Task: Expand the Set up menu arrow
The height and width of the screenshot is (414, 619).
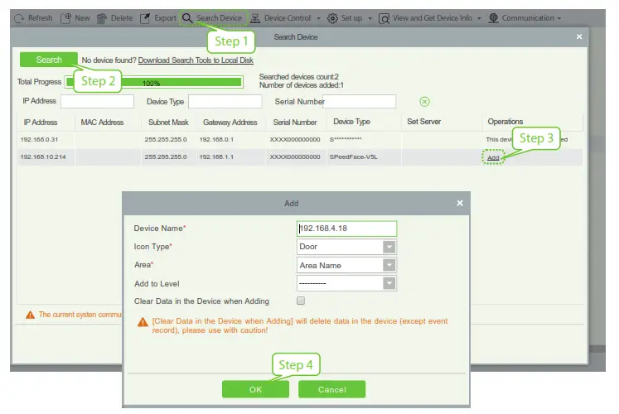Action: pyautogui.click(x=370, y=18)
